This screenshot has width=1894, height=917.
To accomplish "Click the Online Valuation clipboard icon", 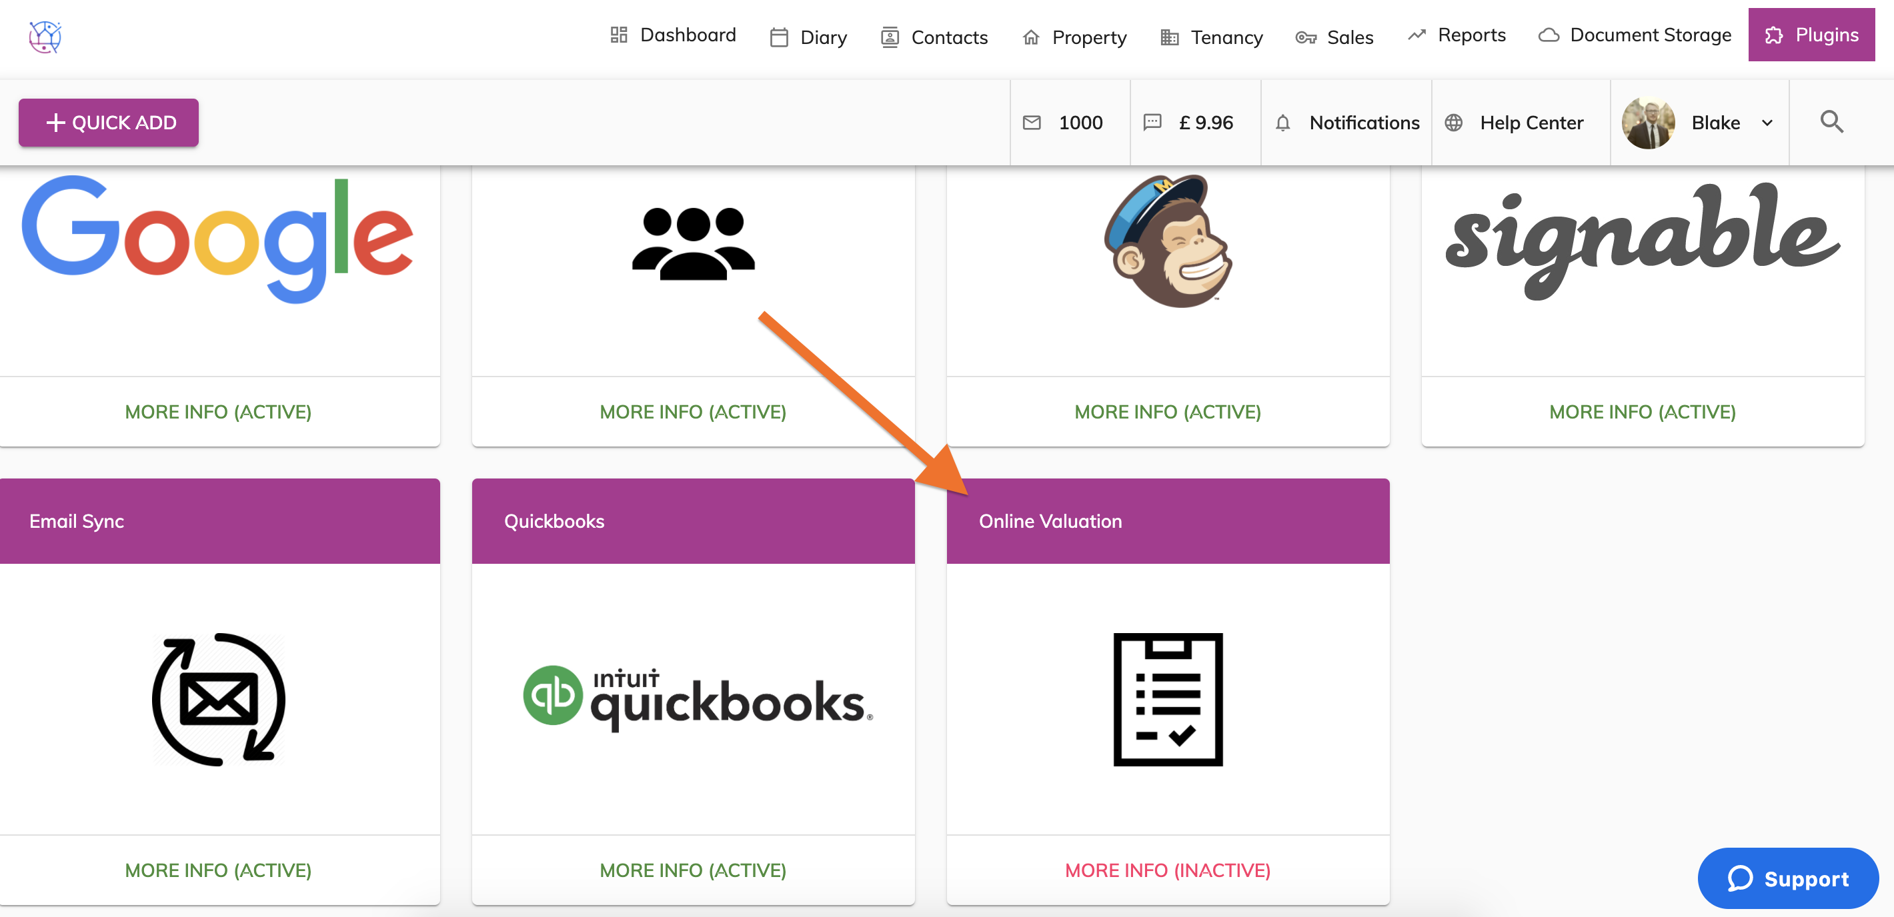I will click(1168, 699).
